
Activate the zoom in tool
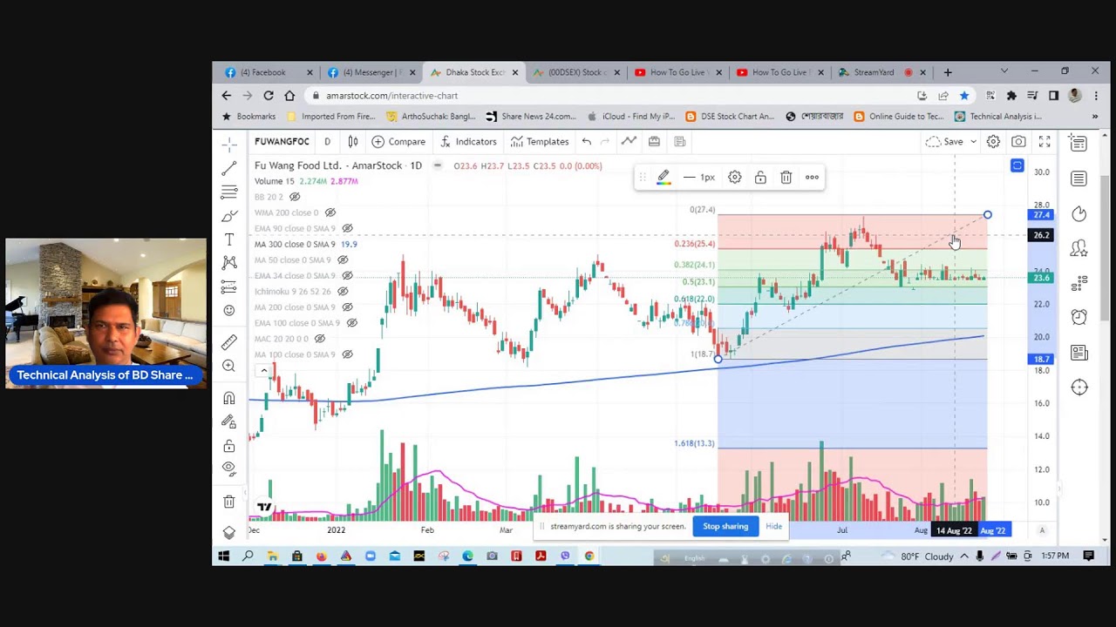pyautogui.click(x=229, y=366)
